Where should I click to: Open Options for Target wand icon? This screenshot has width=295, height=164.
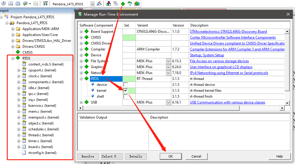pyautogui.click(x=99, y=4)
